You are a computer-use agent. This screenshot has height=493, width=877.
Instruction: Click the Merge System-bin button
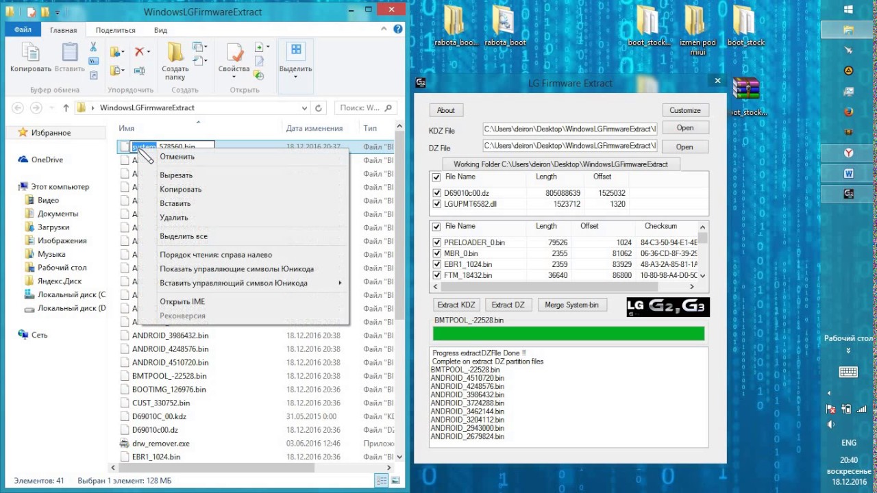click(571, 305)
